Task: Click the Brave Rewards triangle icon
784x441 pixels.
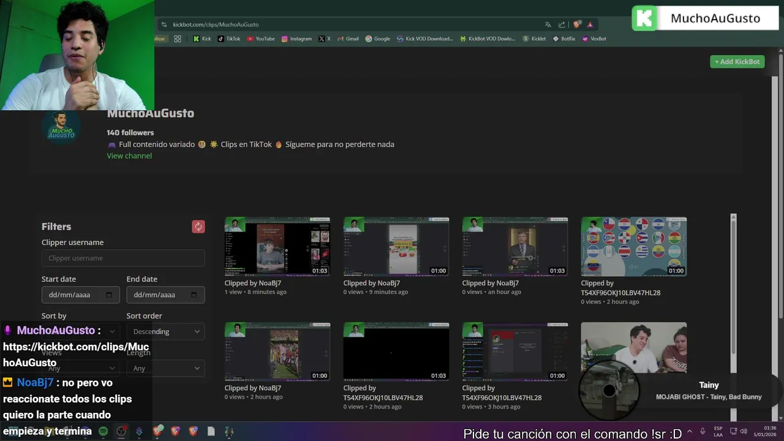Action: [x=590, y=24]
